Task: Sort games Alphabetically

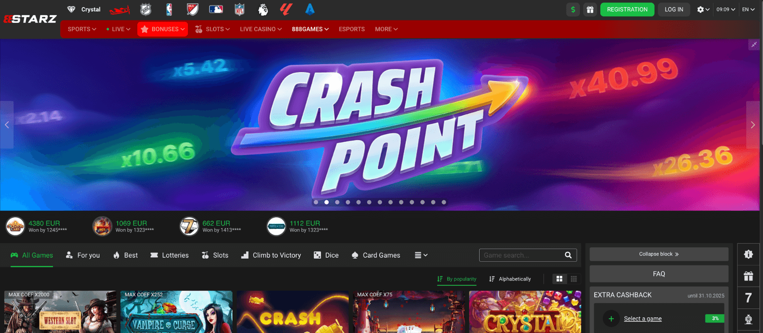Action: (510, 279)
